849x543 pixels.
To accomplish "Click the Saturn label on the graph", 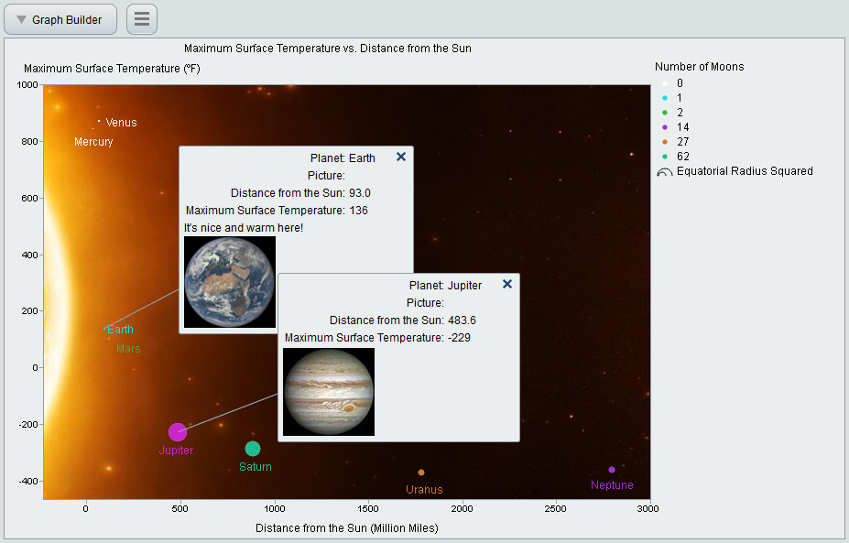I will click(255, 467).
